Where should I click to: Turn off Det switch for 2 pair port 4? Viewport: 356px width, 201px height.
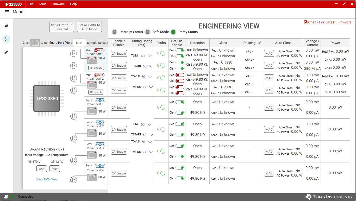(x=180, y=168)
